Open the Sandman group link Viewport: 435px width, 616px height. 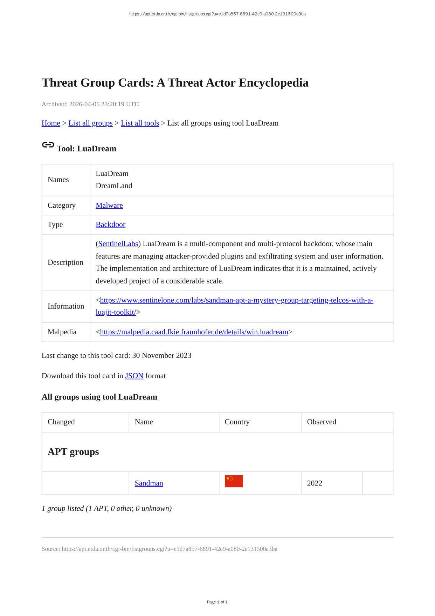tap(149, 483)
